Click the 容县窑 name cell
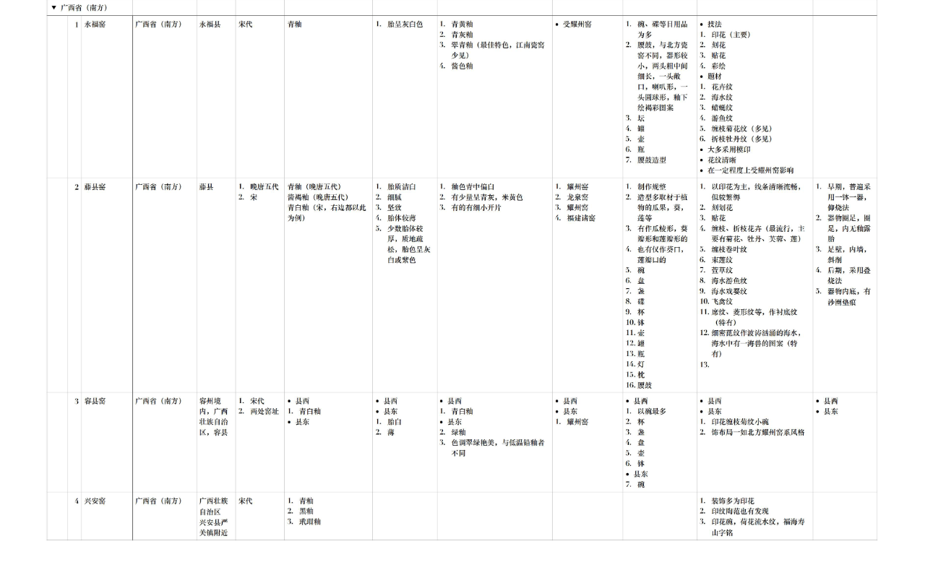 95,401
